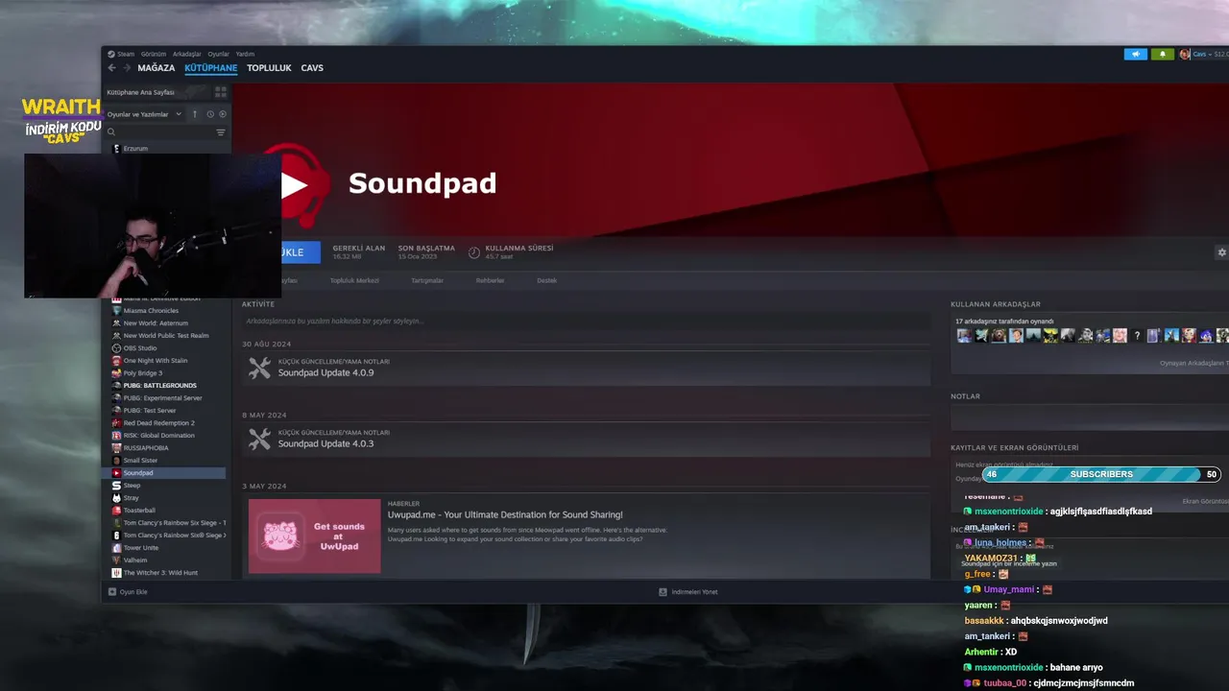Screen dimensions: 1229x691
Task: Toggle the recent activity clock filter
Action: pyautogui.click(x=210, y=114)
